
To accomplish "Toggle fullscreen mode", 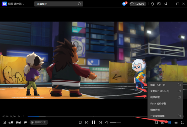I will point(183,122).
